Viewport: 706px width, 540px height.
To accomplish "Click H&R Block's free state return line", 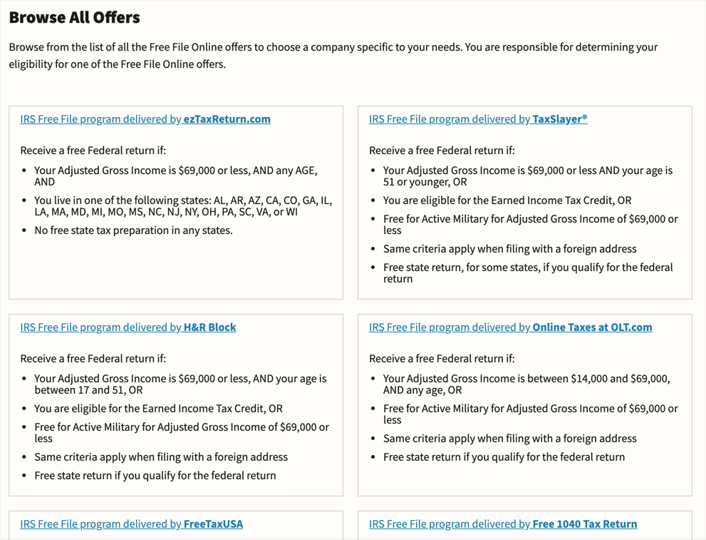I will click(155, 476).
